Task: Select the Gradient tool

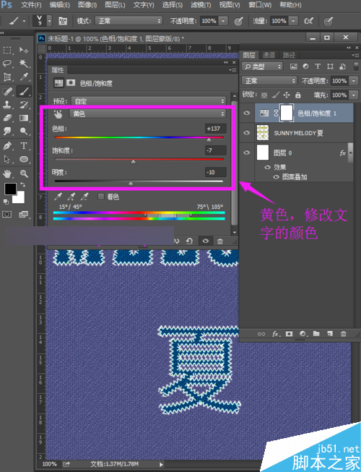Action: (x=24, y=118)
